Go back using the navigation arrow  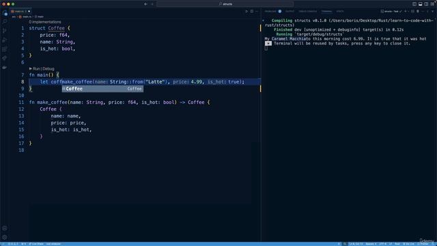[x=145, y=4]
